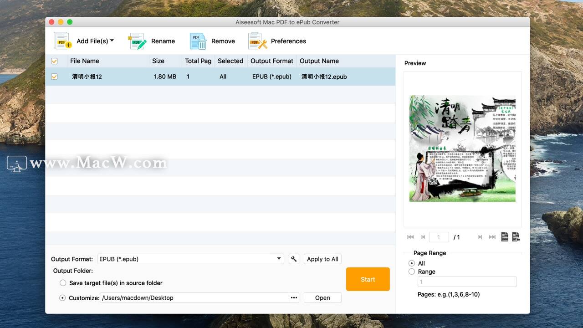Open the Output Format dropdown
The width and height of the screenshot is (583, 328).
pyautogui.click(x=190, y=259)
